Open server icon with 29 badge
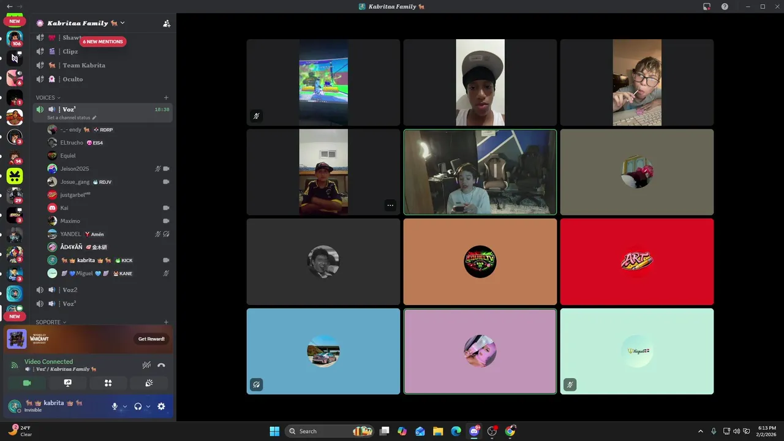Screen dimensions: 784x441 coord(15,196)
